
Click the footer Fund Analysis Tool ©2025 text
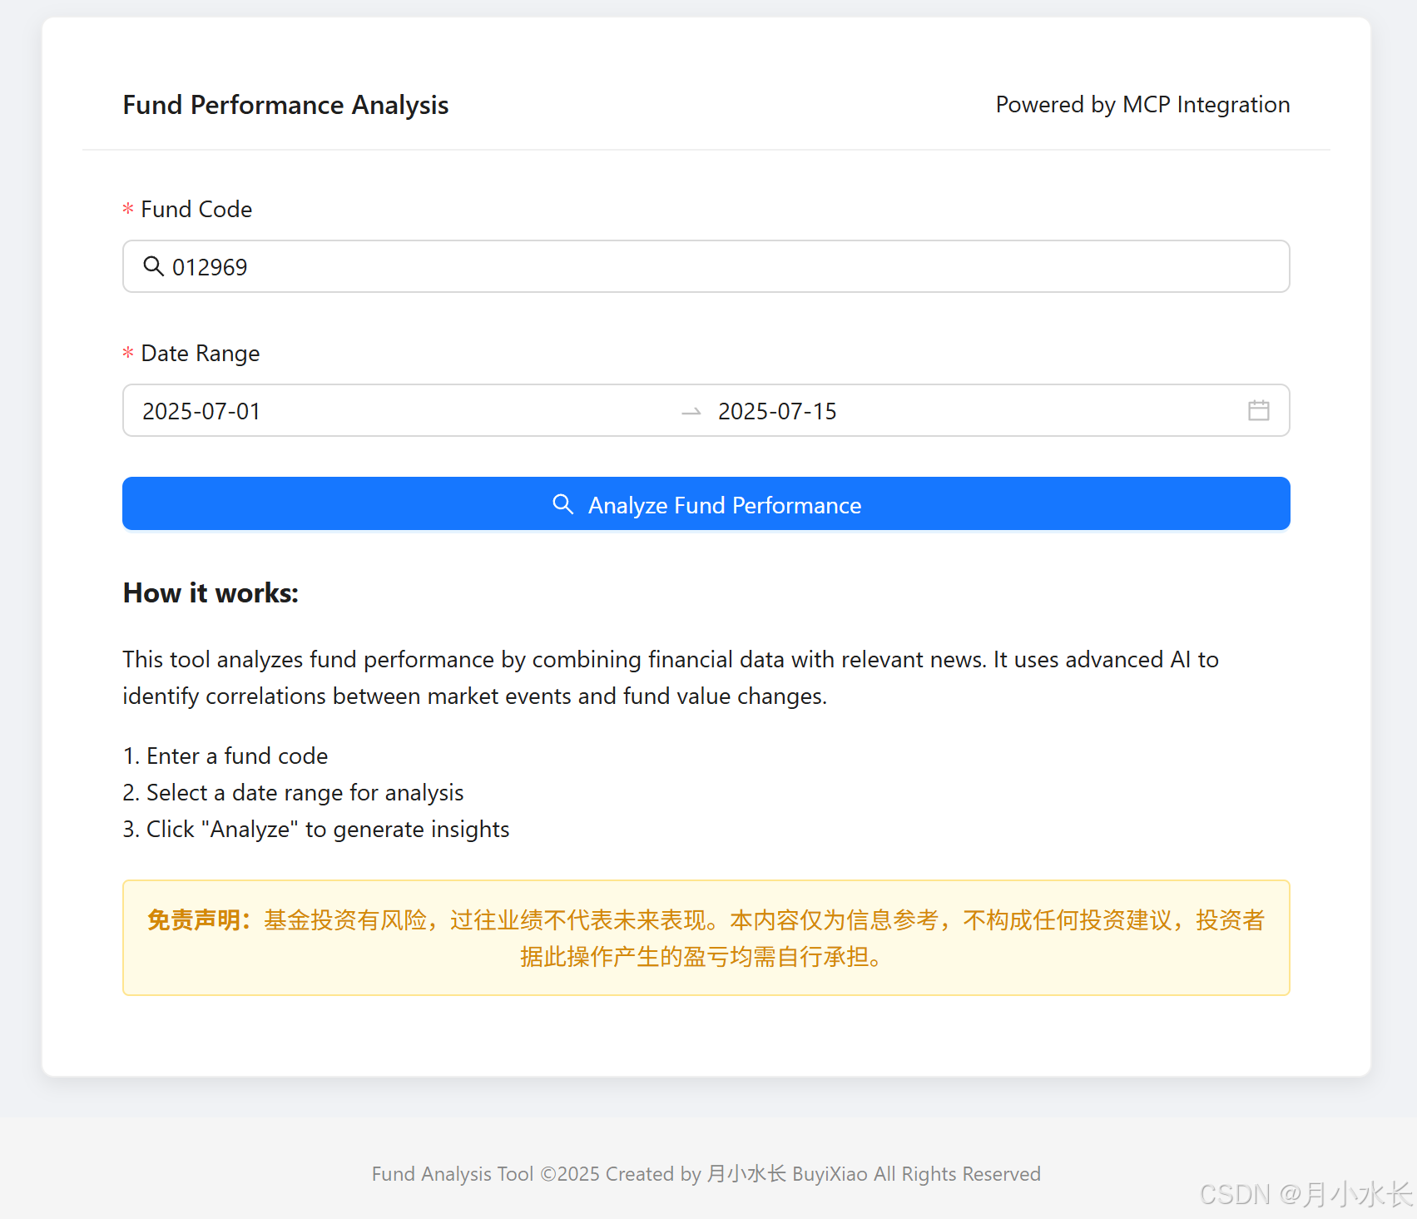[x=706, y=1174]
